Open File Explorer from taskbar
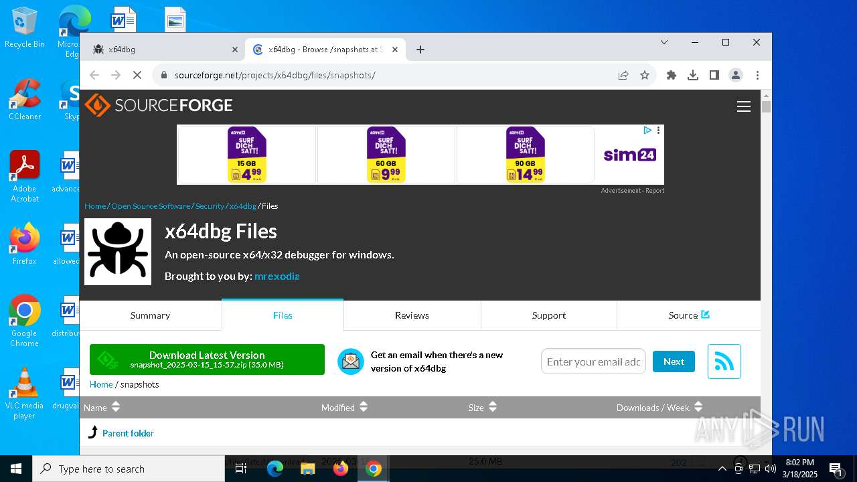 308,469
